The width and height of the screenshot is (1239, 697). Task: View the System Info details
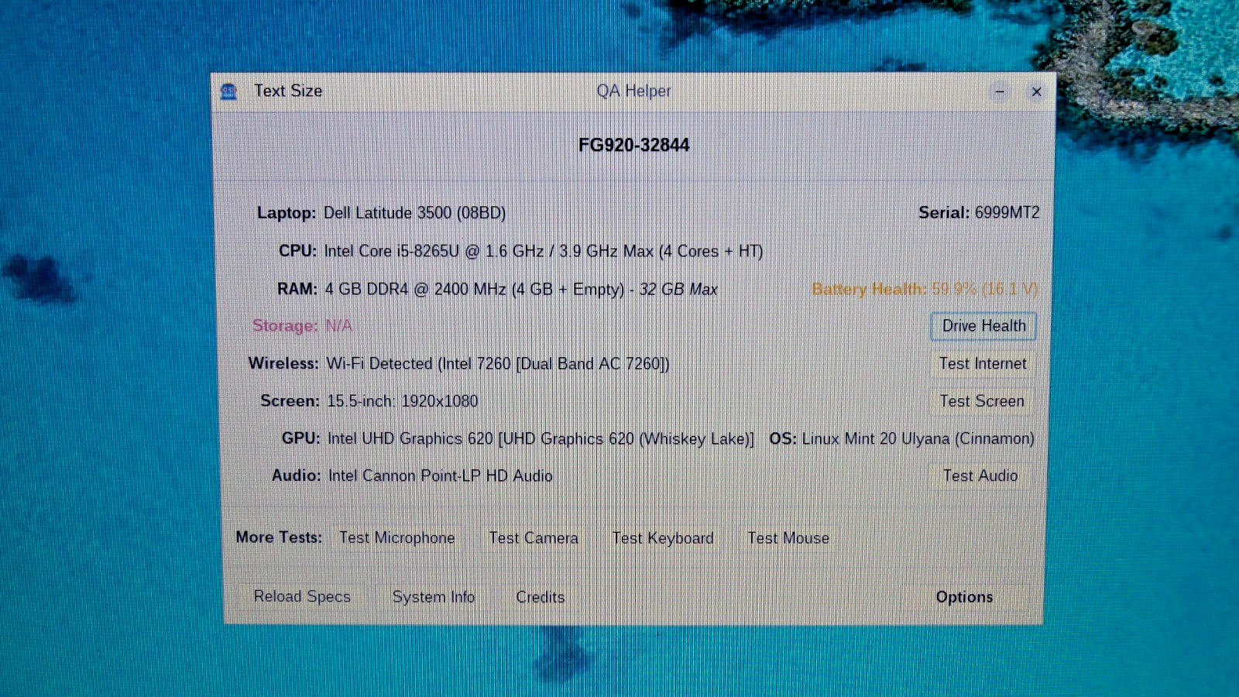[x=433, y=597]
